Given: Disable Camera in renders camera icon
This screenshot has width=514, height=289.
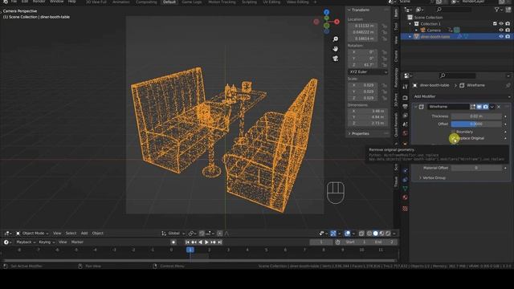Looking at the screenshot, I should 508,31.
